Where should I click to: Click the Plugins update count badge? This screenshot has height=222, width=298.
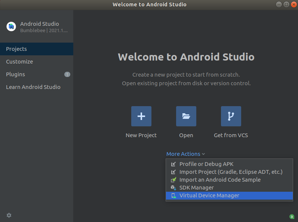coord(67,74)
